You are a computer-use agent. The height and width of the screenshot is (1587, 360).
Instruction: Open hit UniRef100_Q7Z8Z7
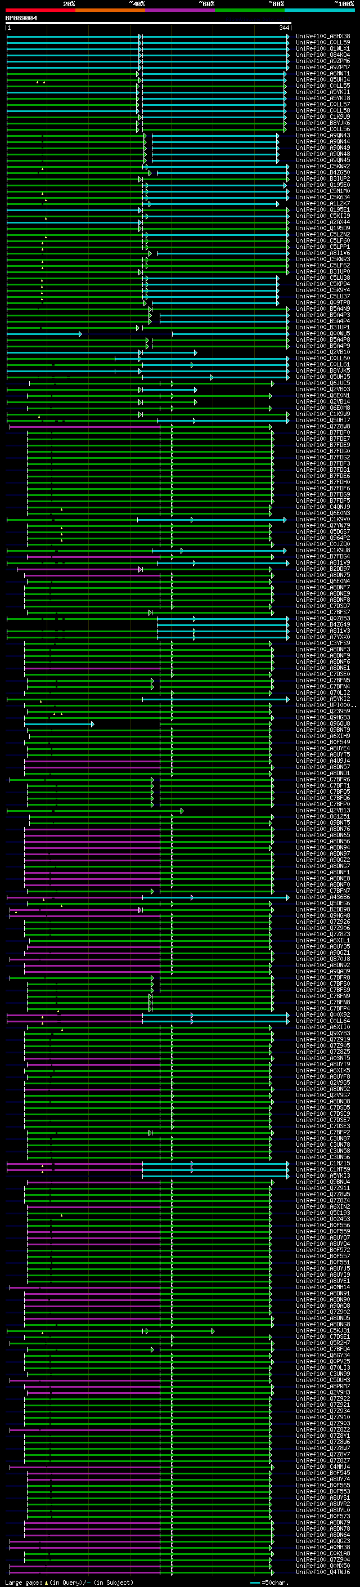(322, 1460)
